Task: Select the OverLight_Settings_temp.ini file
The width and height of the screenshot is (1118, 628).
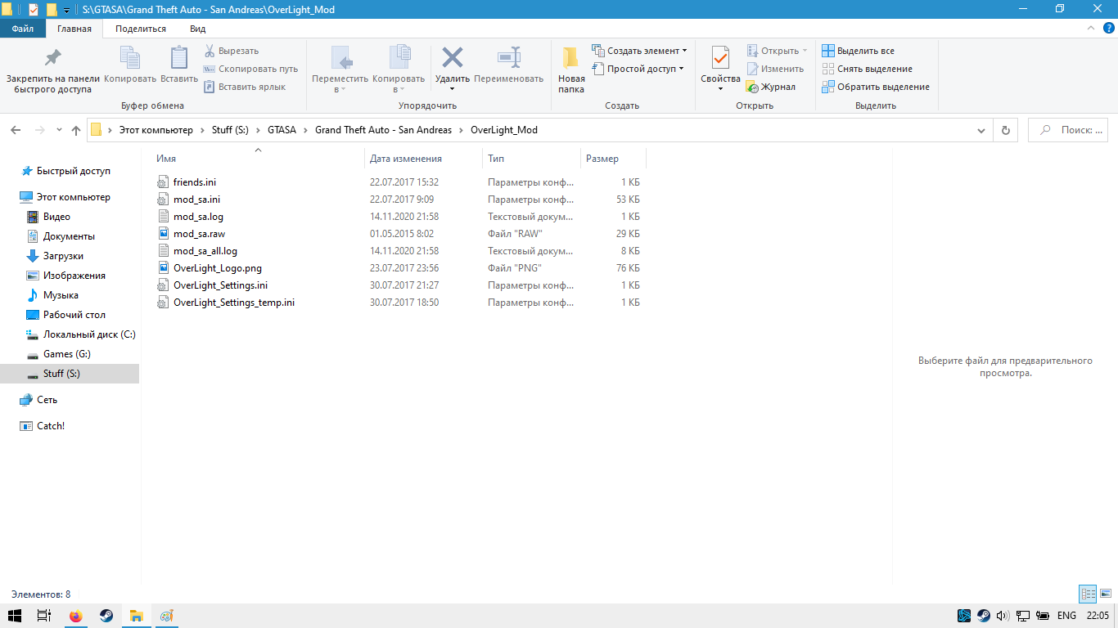Action: click(234, 302)
